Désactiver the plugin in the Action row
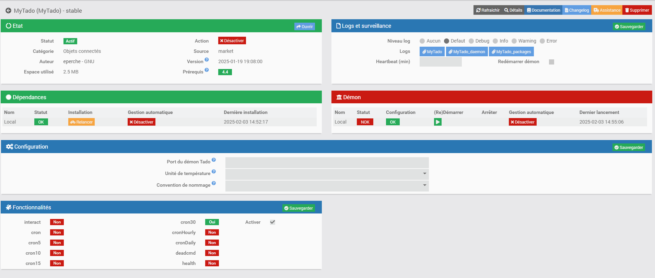This screenshot has height=278, width=655. (x=232, y=40)
